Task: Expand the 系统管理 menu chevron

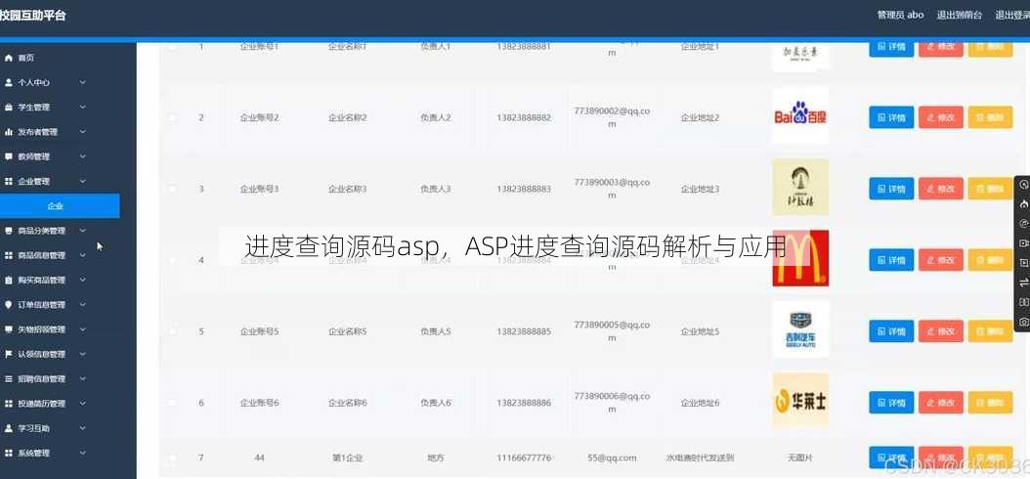Action: [x=83, y=453]
